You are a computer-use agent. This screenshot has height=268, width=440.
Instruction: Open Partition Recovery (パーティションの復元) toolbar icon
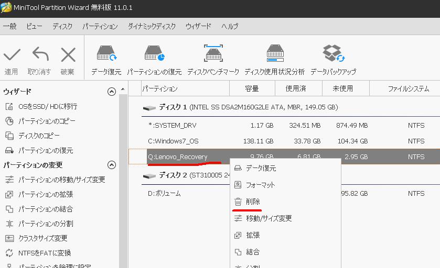tap(154, 53)
